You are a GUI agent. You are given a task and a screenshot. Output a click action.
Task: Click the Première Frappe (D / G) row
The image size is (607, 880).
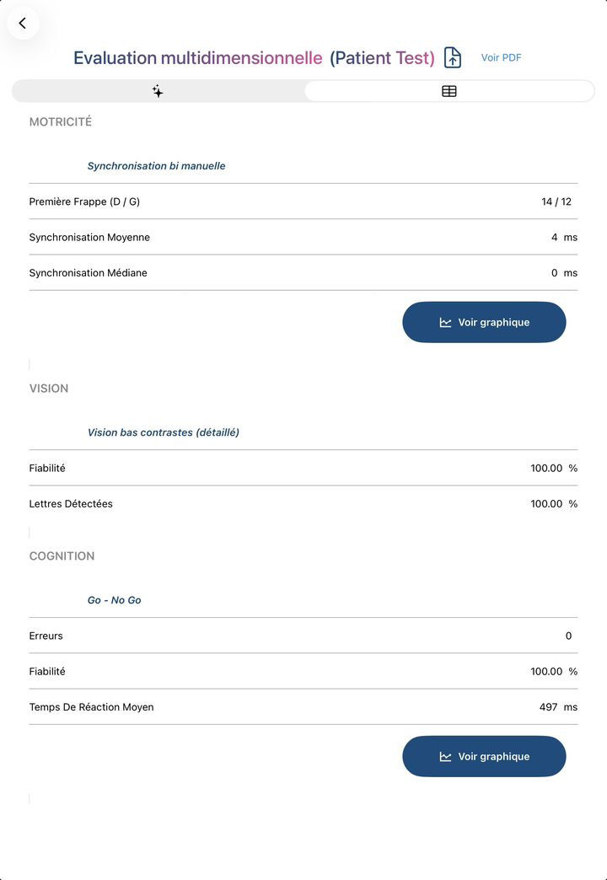[x=303, y=201]
